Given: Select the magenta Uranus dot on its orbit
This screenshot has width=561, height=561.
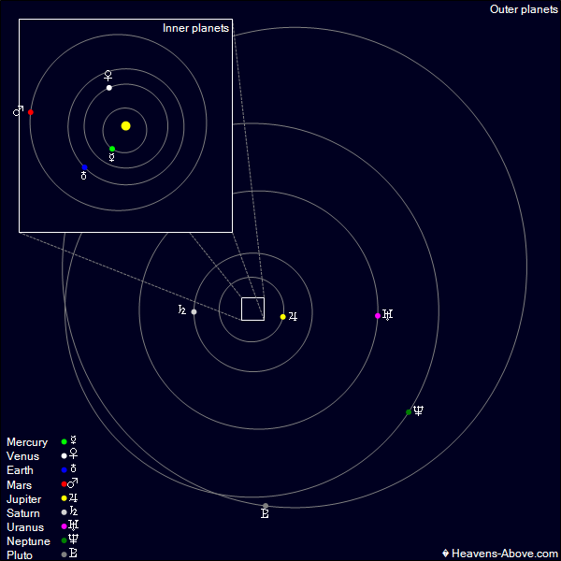Looking at the screenshot, I should (x=378, y=316).
